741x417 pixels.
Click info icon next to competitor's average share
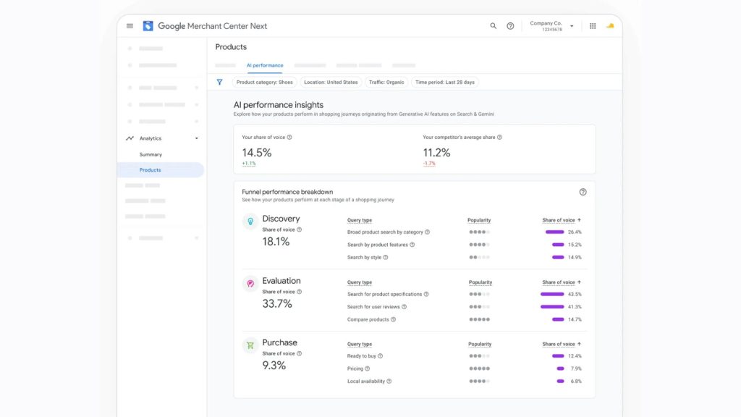499,137
